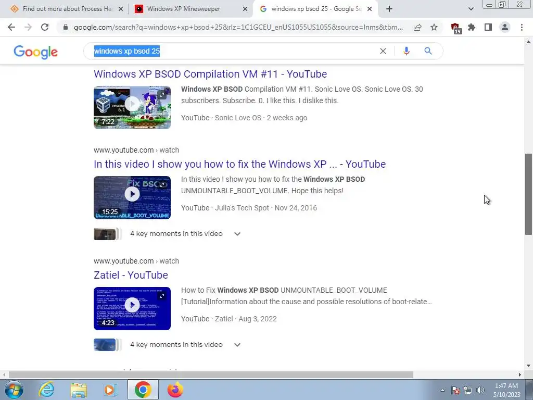Open Windows XP BSOD Compilation VM #11 link
533x400 pixels.
point(210,74)
